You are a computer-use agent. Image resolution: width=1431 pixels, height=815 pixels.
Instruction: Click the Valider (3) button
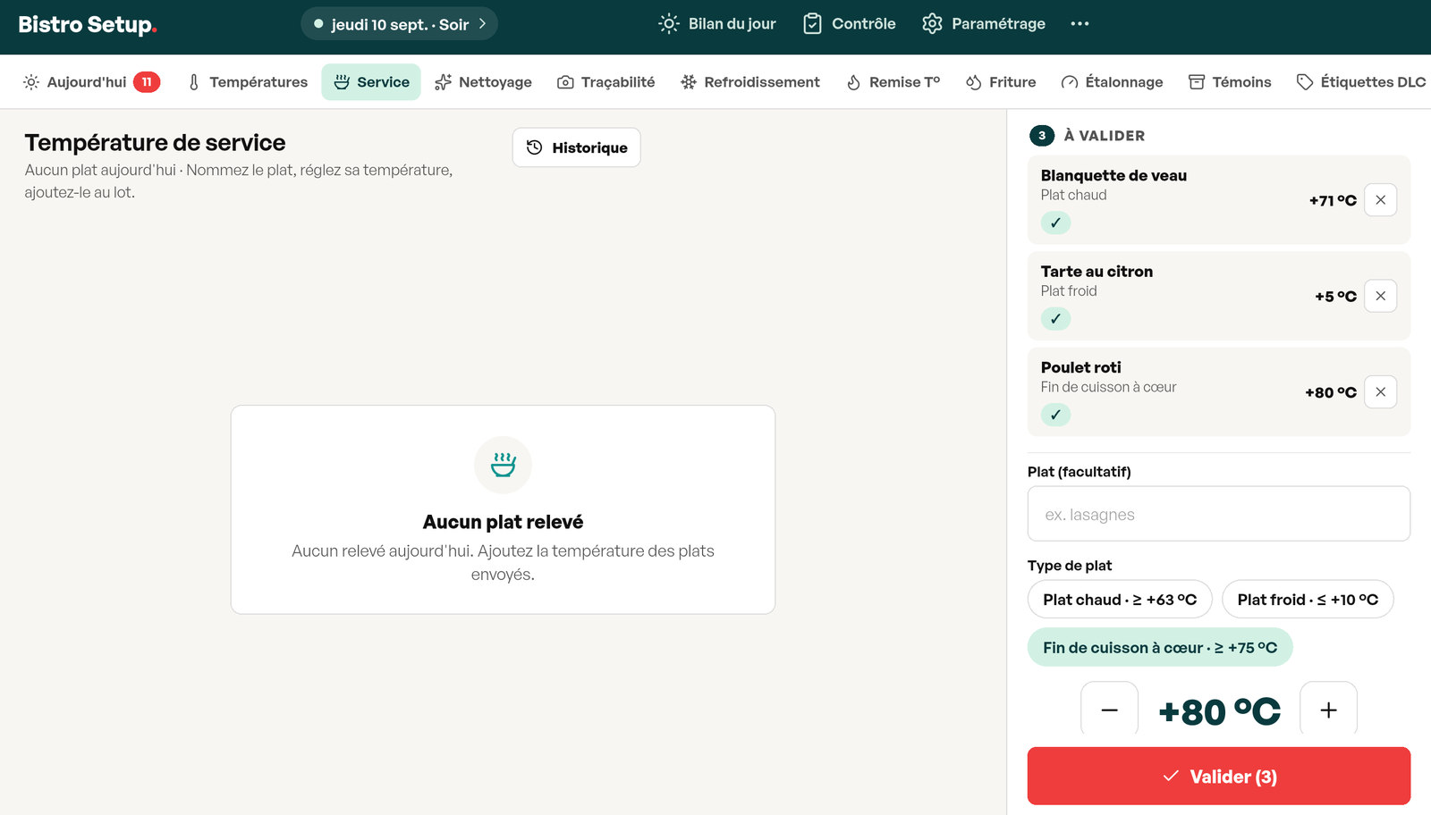pos(1218,776)
